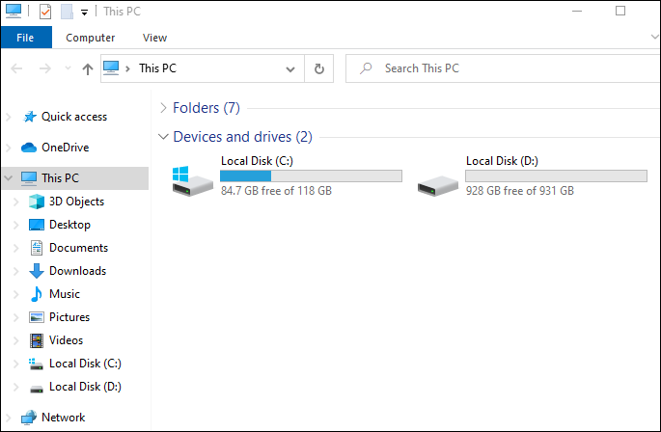Collapse the This PC tree node

point(9,178)
